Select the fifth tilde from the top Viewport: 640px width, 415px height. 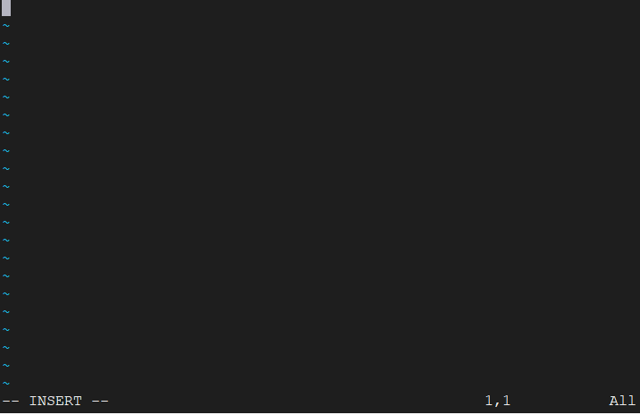[x=6, y=97]
